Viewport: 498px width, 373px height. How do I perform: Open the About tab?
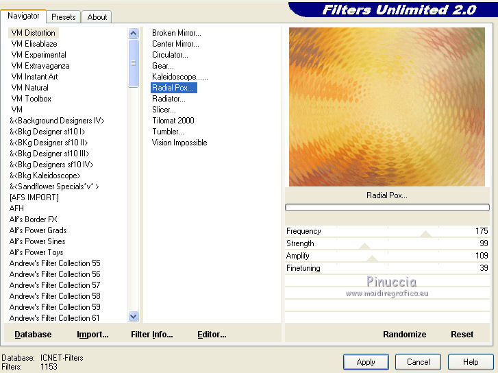tap(97, 17)
